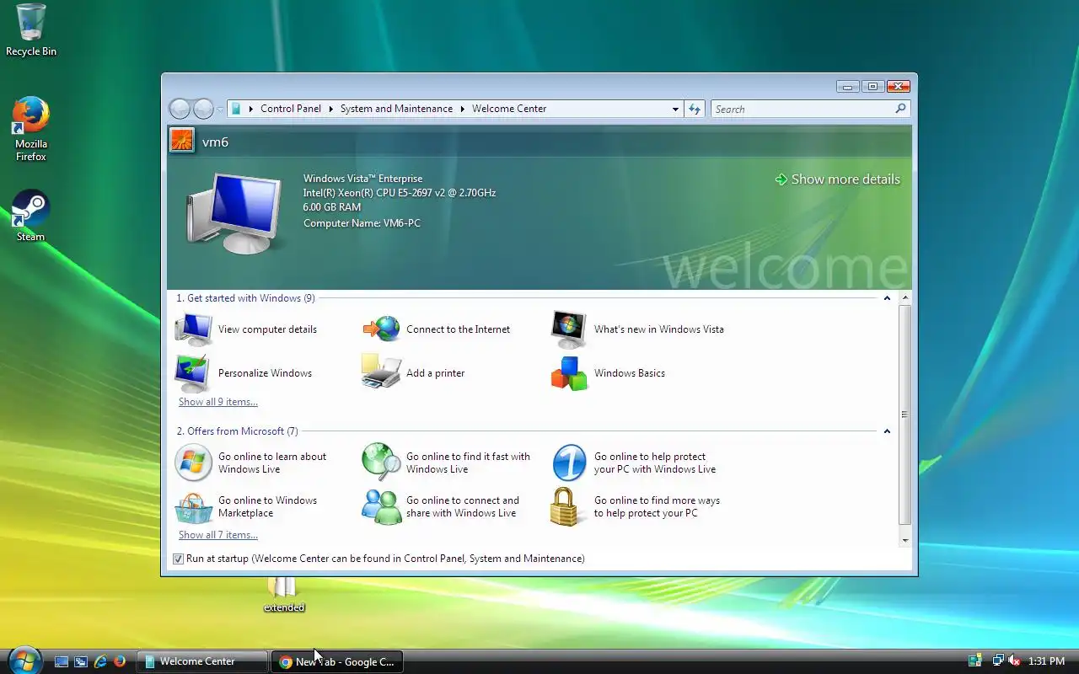Click the 1:31 PM taskbar clock
The image size is (1079, 674).
pyautogui.click(x=1046, y=661)
